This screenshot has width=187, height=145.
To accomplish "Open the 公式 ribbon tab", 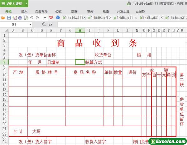I will click(x=58, y=12).
